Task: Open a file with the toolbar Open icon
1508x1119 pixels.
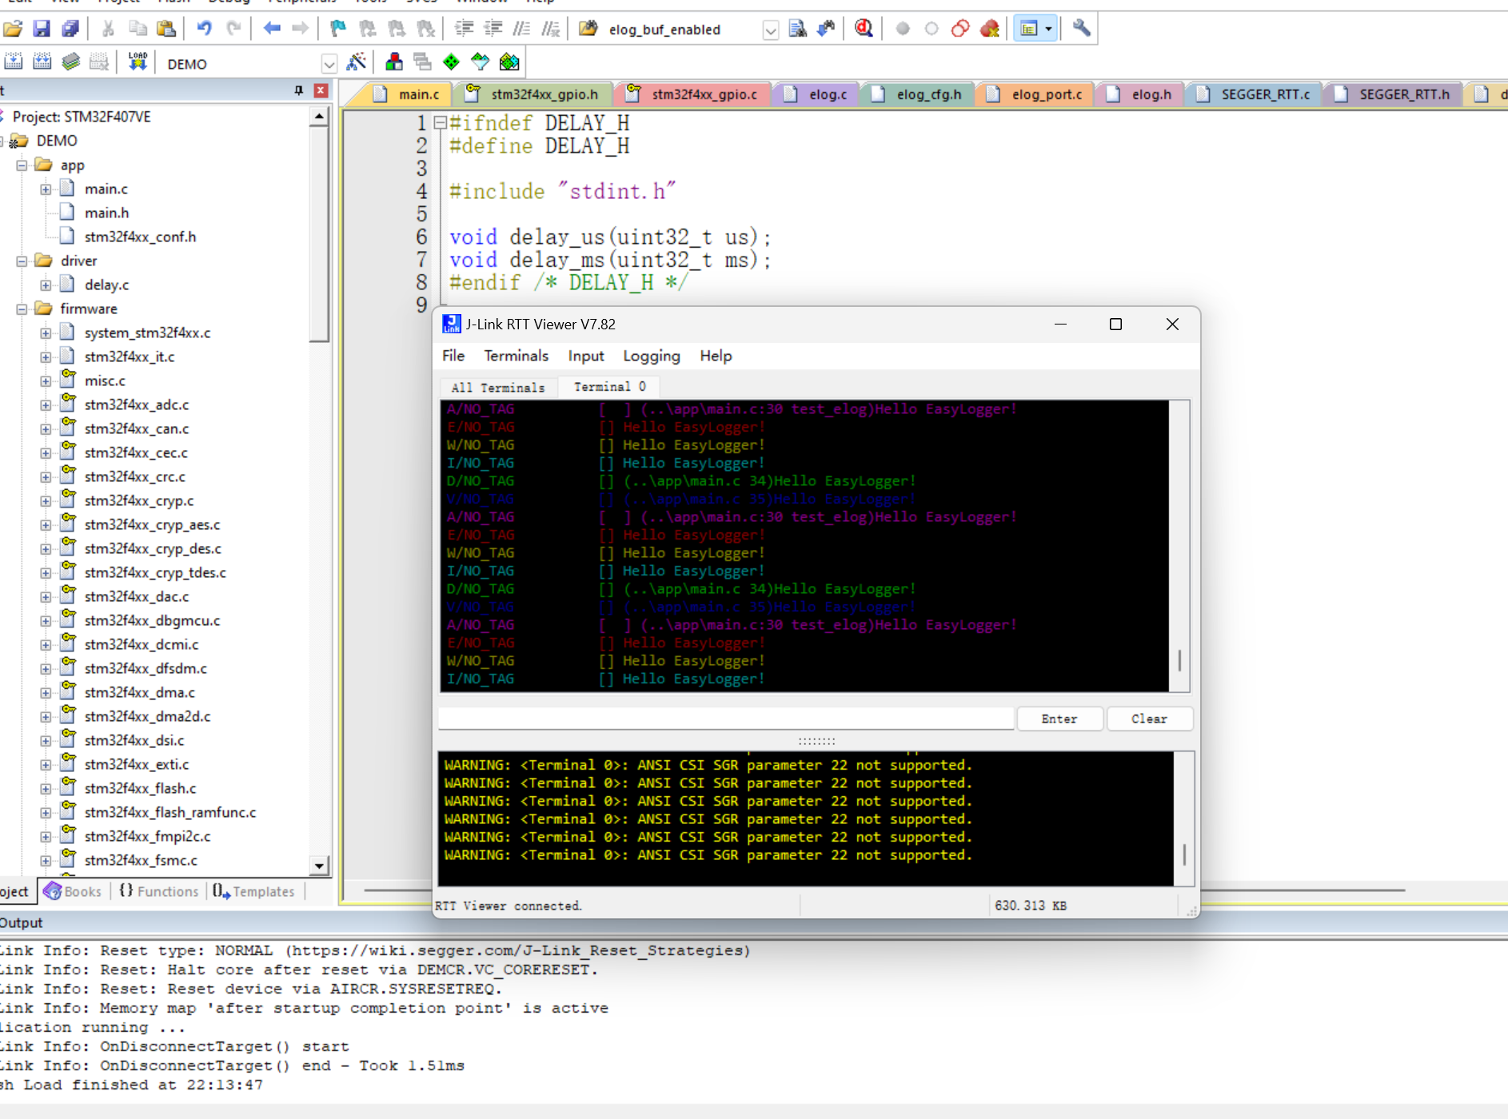Action: click(x=13, y=30)
